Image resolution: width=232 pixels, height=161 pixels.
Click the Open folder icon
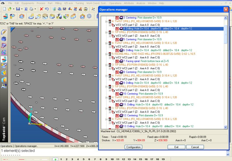[10, 9]
